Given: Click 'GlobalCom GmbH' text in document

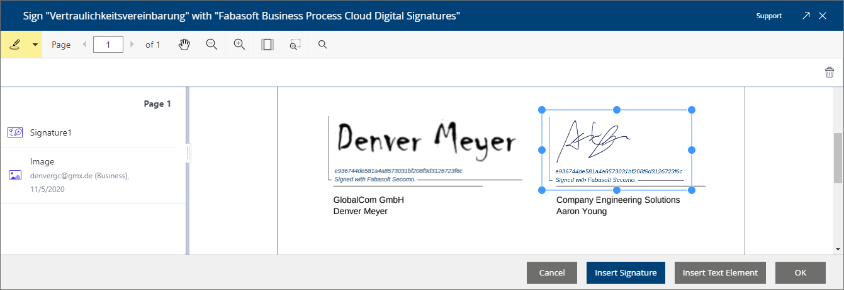Looking at the screenshot, I should click(x=368, y=200).
